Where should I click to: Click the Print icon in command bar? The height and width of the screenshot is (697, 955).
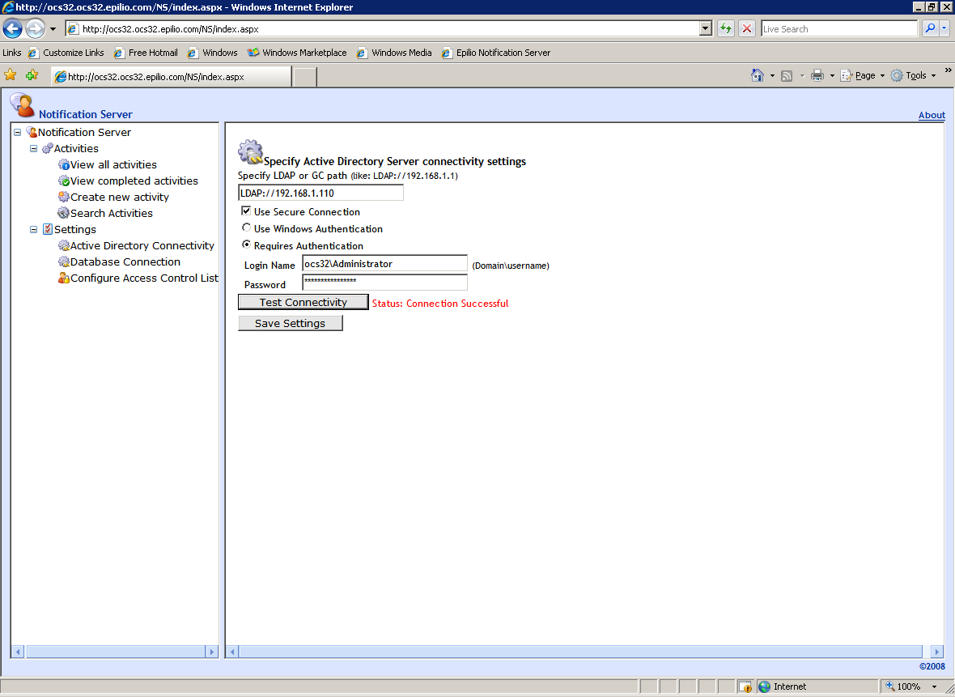click(817, 75)
